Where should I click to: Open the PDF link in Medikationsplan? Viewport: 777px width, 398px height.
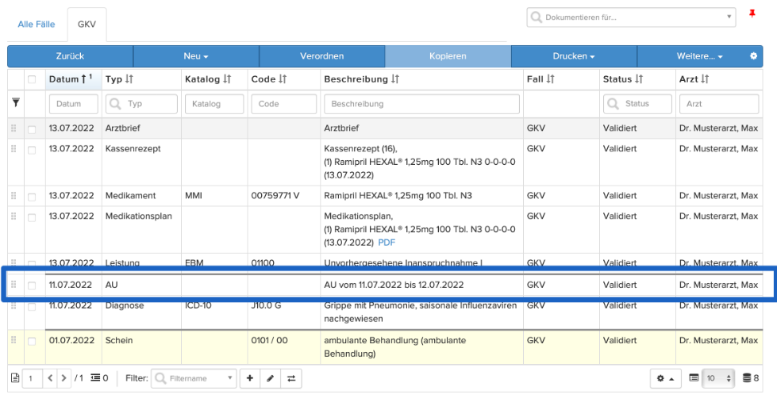click(387, 243)
